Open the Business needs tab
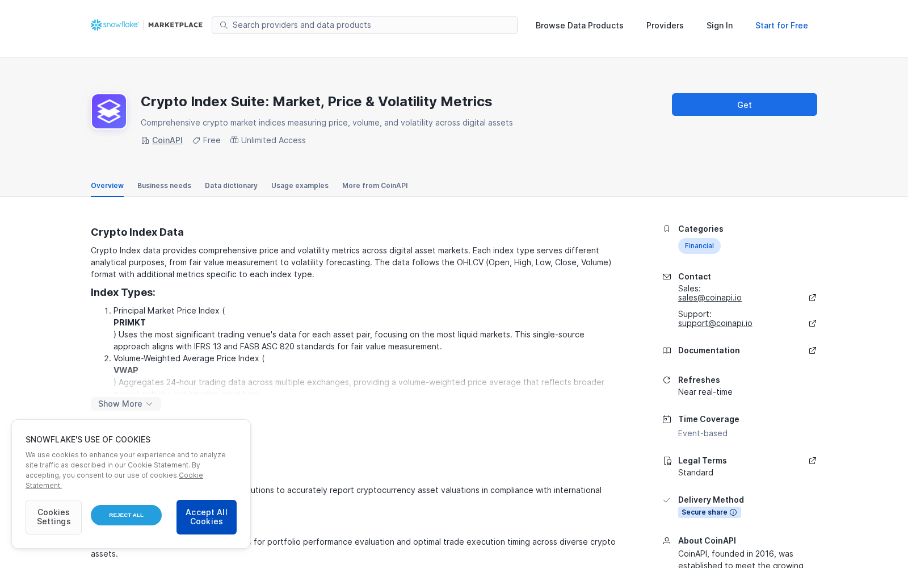Viewport: 908px width, 568px height. [164, 186]
